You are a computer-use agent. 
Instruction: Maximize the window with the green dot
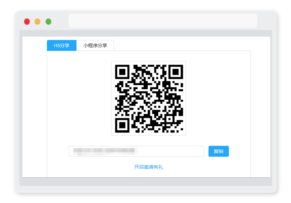point(48,22)
